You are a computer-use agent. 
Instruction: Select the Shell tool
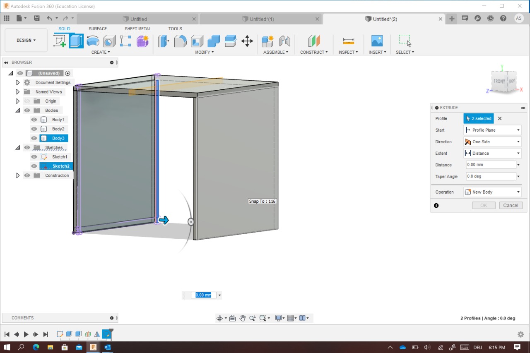197,41
